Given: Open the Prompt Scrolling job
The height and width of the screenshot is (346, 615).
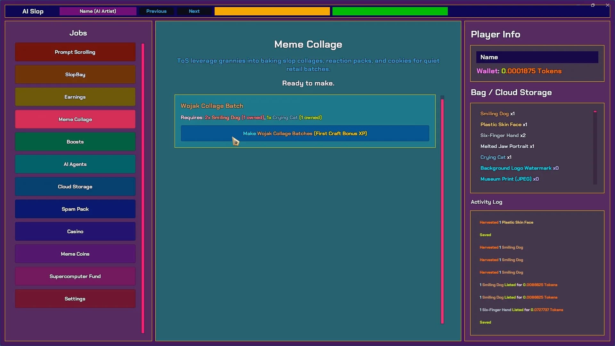Looking at the screenshot, I should click(75, 52).
